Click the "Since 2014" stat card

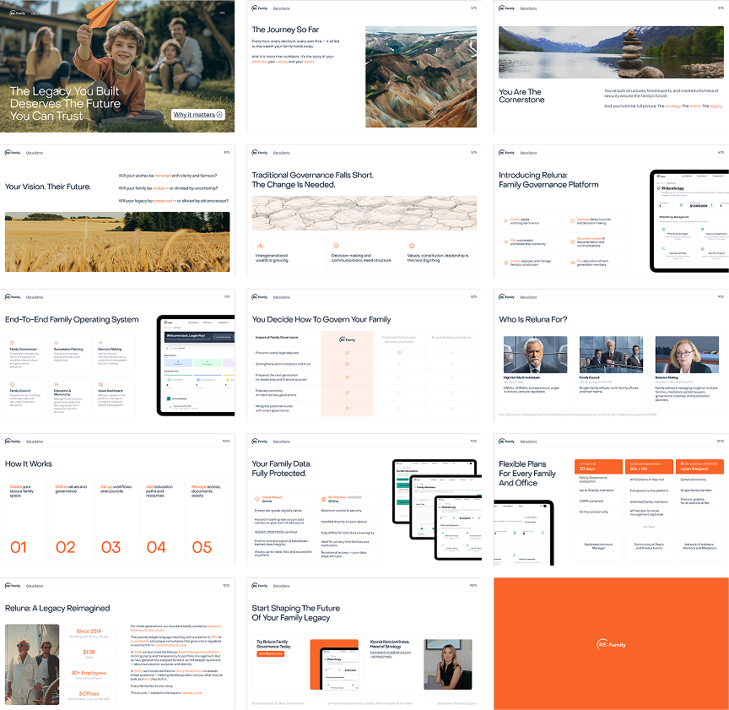coord(89,634)
